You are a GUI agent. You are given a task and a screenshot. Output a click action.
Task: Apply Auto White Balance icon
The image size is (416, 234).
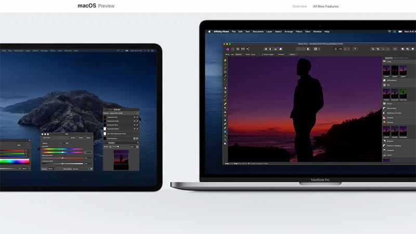[x=281, y=49]
